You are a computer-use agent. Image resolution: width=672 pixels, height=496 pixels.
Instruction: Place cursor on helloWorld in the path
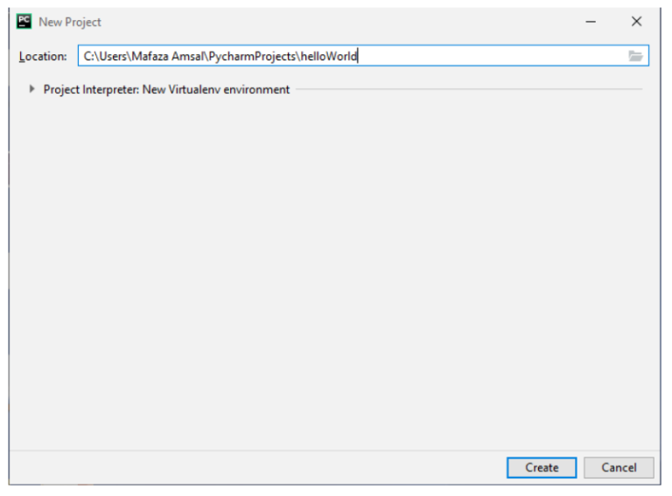click(x=329, y=56)
